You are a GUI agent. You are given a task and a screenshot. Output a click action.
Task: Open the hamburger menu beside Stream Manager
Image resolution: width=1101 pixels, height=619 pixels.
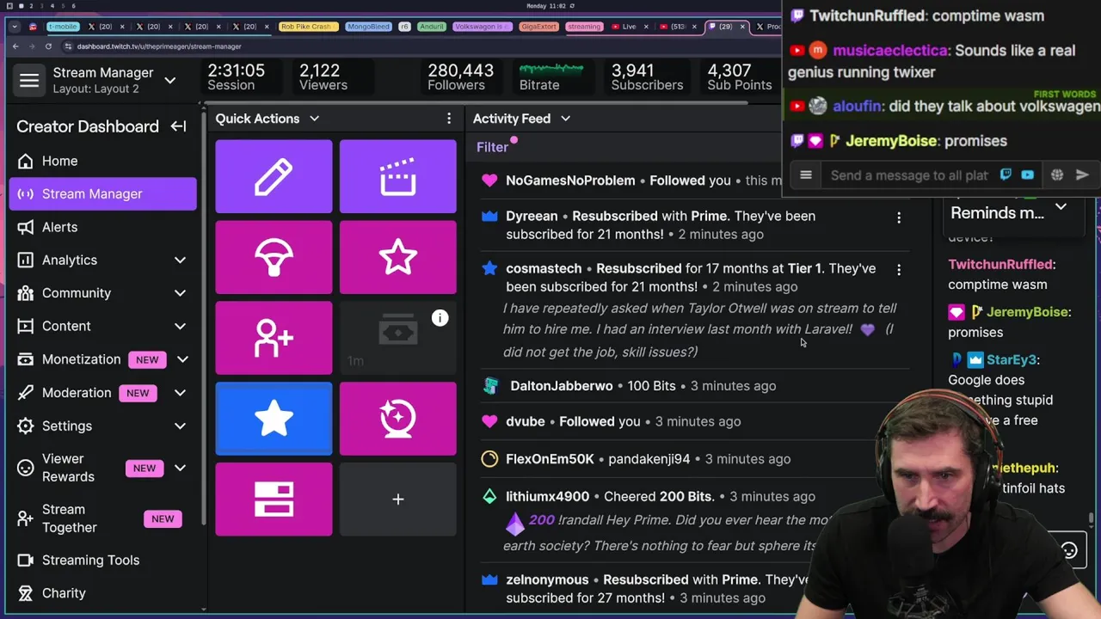(29, 81)
